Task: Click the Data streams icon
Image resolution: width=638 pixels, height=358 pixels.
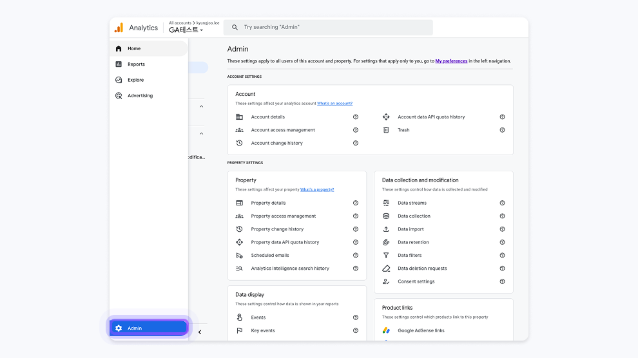Action: click(x=386, y=203)
